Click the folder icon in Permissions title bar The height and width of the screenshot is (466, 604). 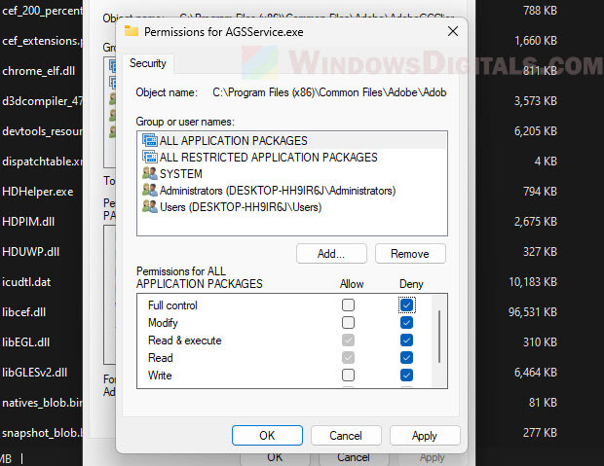pos(132,31)
